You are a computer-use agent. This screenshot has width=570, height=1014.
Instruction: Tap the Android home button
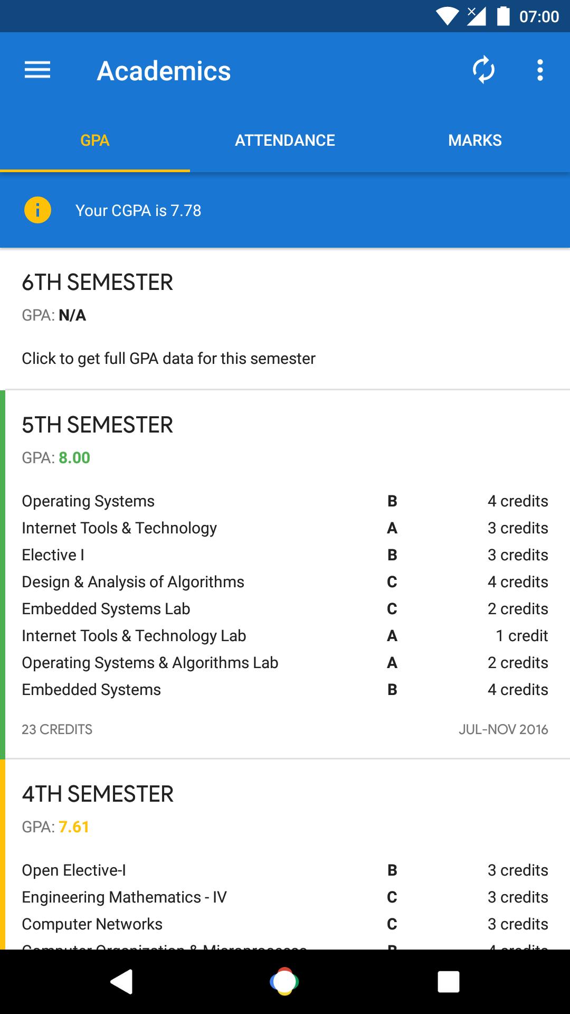[x=284, y=982]
